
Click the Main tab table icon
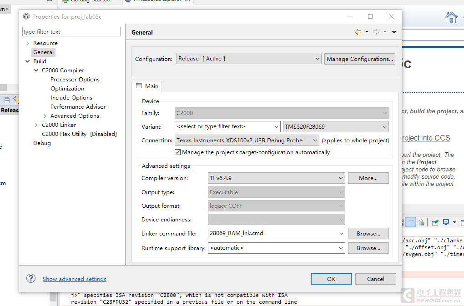[139, 86]
